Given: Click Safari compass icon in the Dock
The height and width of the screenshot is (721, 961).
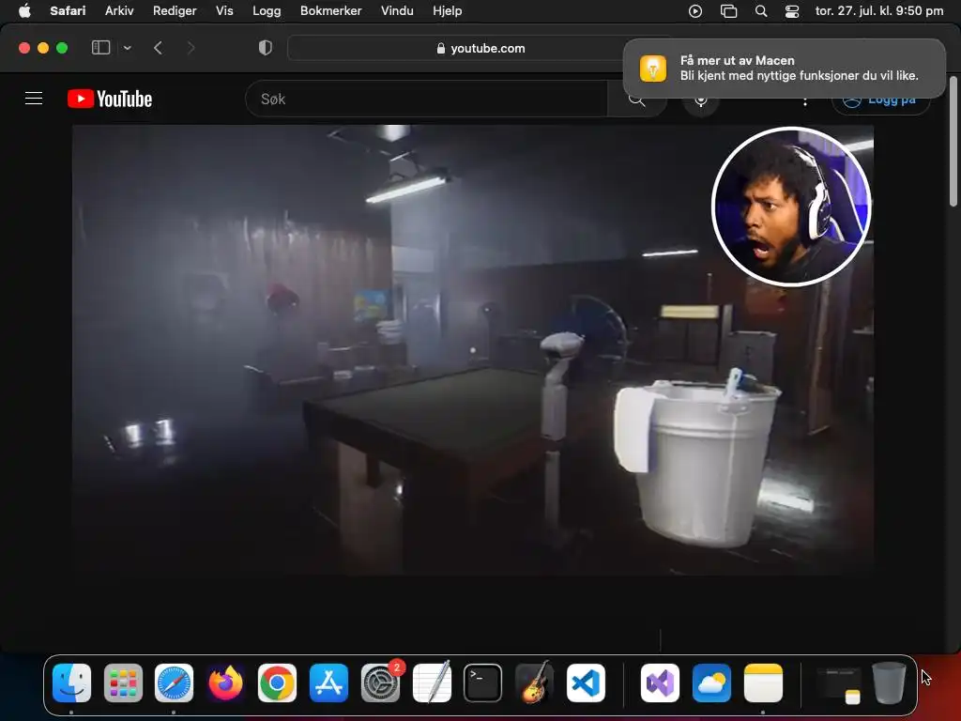Looking at the screenshot, I should pyautogui.click(x=174, y=683).
